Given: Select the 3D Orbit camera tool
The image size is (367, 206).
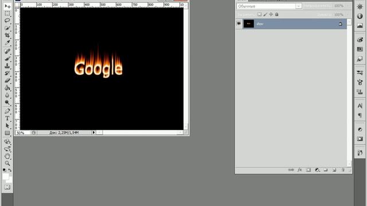Looking at the screenshot, I should [7, 149].
